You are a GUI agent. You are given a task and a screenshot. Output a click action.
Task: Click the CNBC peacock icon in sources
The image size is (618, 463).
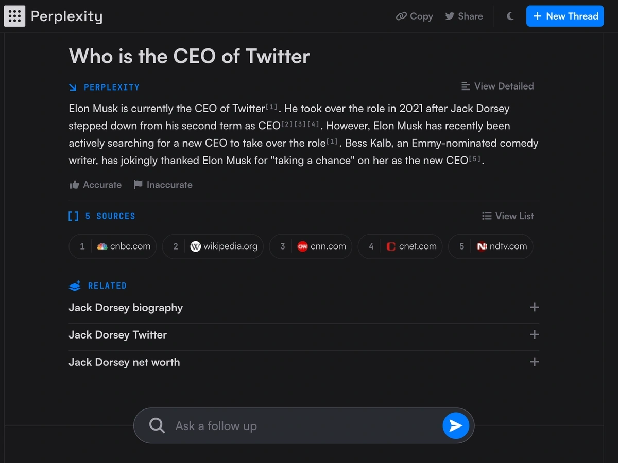(102, 246)
